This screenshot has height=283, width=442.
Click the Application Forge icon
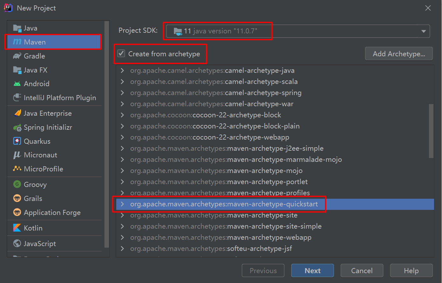coord(17,212)
